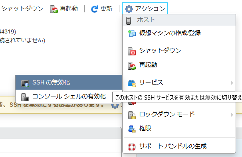
Task: Select SSH の無効化 in the submenu
Action: point(69,82)
